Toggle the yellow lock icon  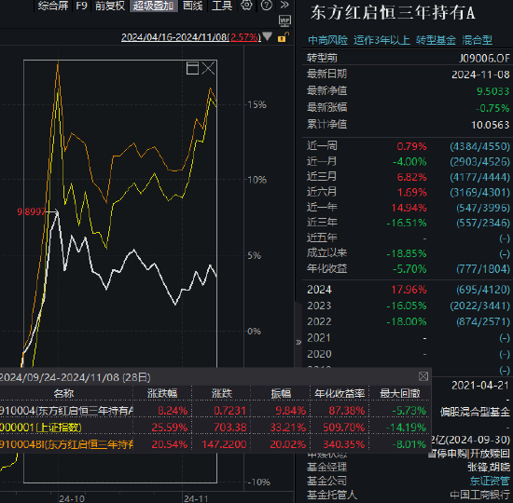(x=283, y=37)
